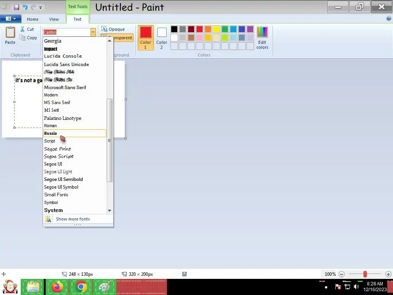Screen dimensions: 393x295
Task: Choose the System font
Action: [x=75, y=210]
